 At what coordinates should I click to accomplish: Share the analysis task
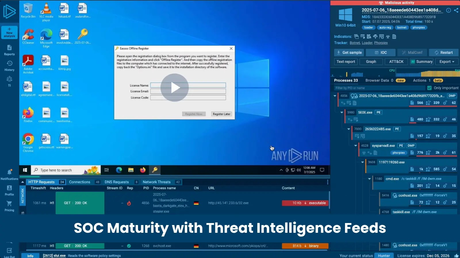(x=456, y=10)
